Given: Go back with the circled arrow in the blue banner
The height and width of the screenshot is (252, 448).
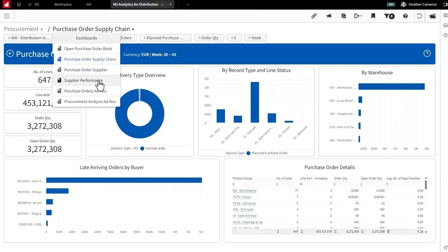Looking at the screenshot, I should pos(10,54).
